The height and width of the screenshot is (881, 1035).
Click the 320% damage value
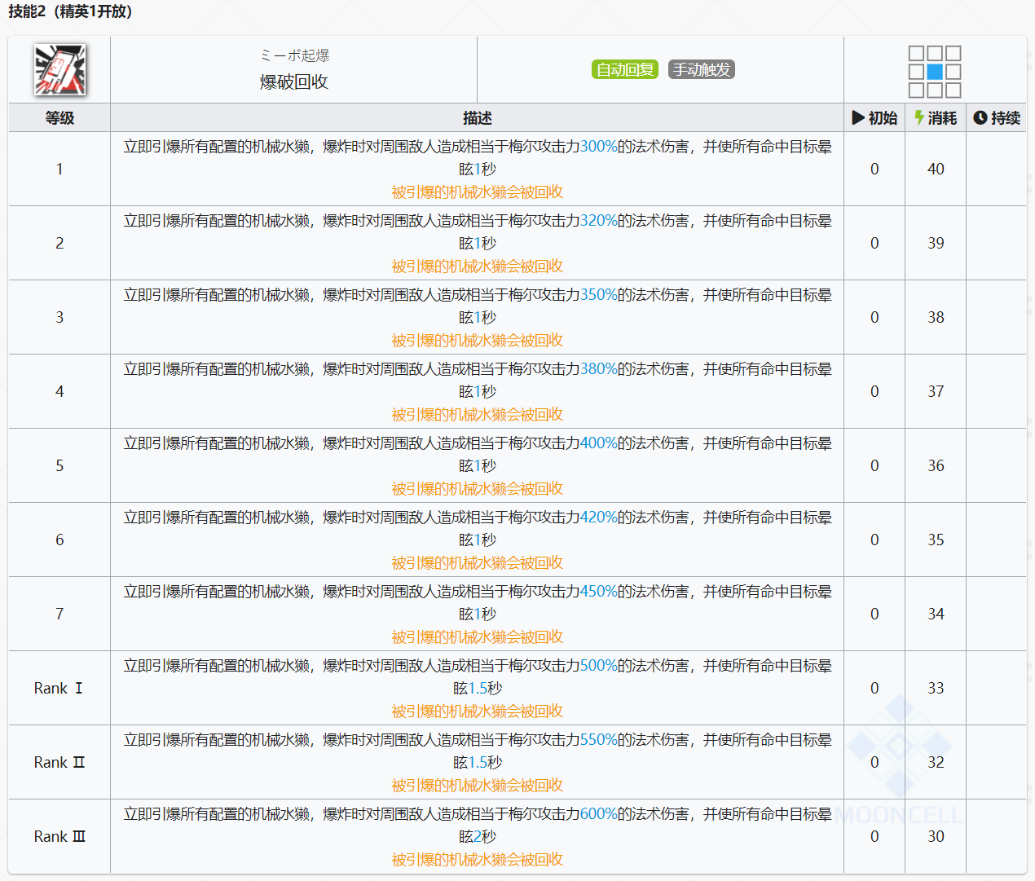(599, 221)
